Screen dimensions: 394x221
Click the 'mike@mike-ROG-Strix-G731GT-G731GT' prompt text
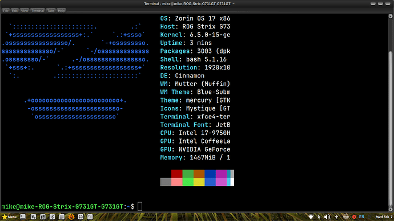[62, 207]
